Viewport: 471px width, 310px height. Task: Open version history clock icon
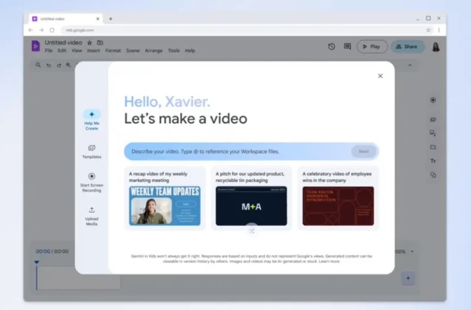click(332, 47)
